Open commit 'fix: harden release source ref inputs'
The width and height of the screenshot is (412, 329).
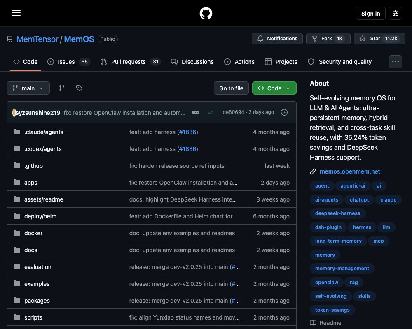[x=177, y=166]
